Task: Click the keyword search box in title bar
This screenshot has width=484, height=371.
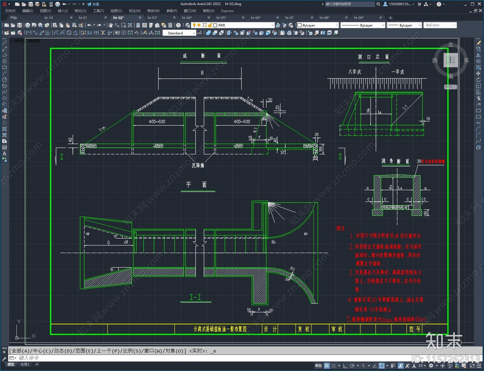Action: (x=350, y=4)
